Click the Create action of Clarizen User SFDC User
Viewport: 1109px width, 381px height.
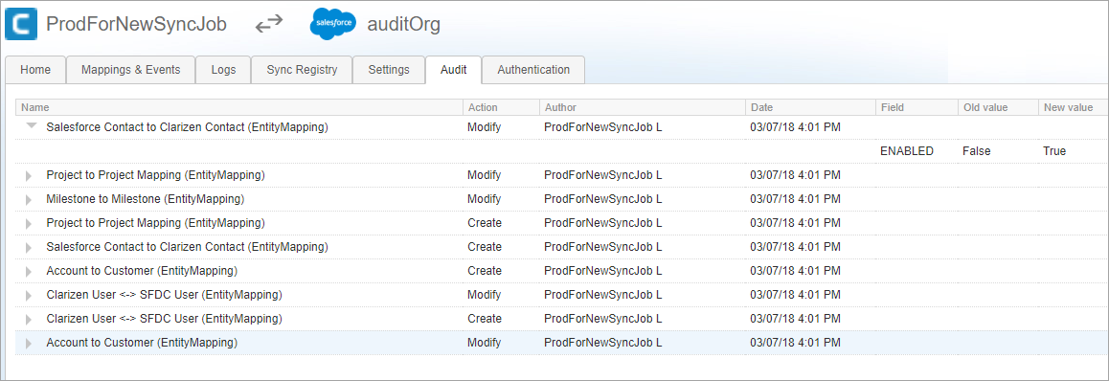(485, 319)
